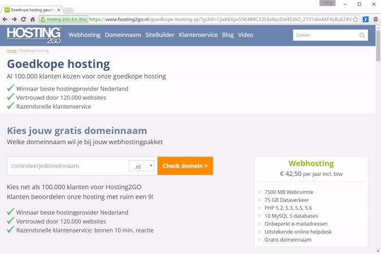Select the Goedkope hosting browser tab
Viewport: 381px width, 254px height.
(x=32, y=10)
